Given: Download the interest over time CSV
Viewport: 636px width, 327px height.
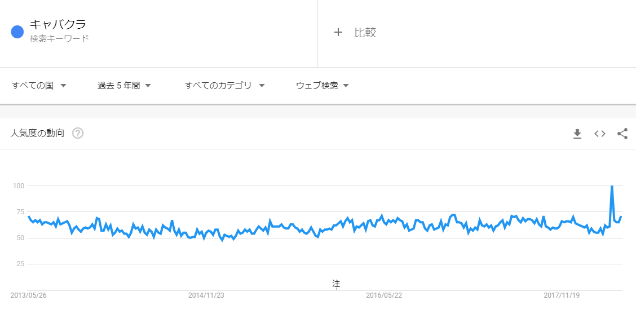Looking at the screenshot, I should click(577, 134).
